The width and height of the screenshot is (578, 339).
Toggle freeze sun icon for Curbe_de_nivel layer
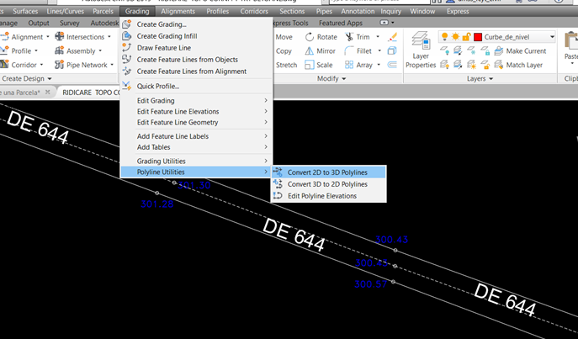click(x=456, y=36)
